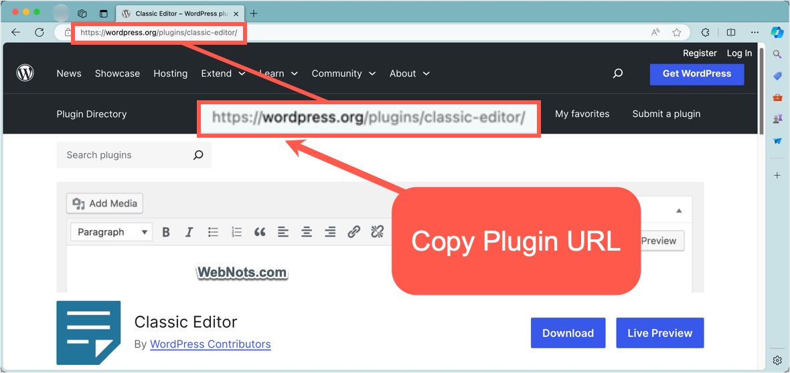Align text left icon

pos(283,232)
